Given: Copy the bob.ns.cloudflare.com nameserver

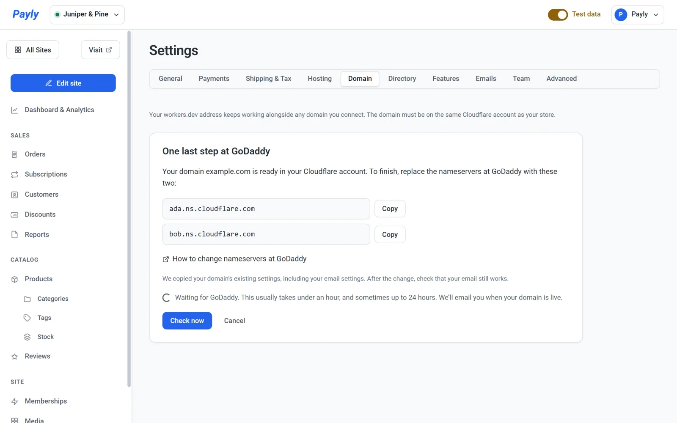Looking at the screenshot, I should (390, 234).
